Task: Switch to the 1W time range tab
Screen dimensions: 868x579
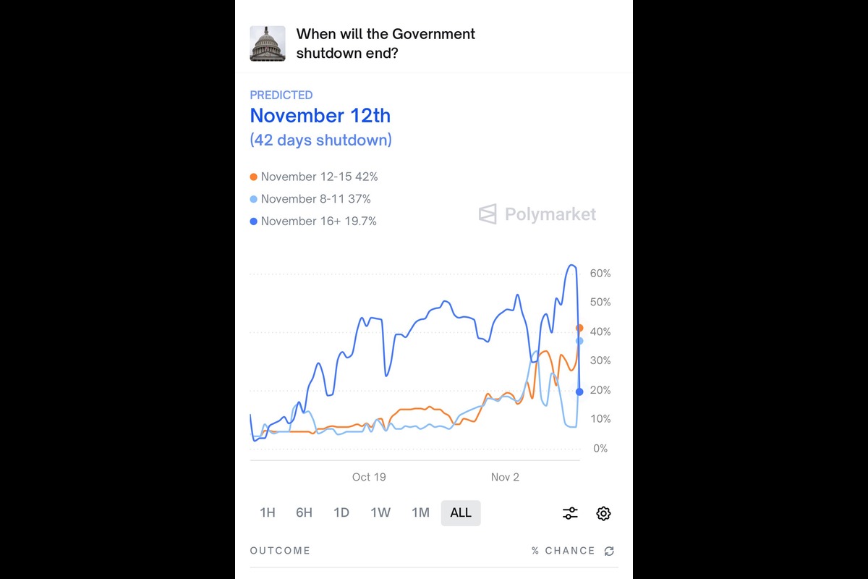Action: click(x=380, y=512)
